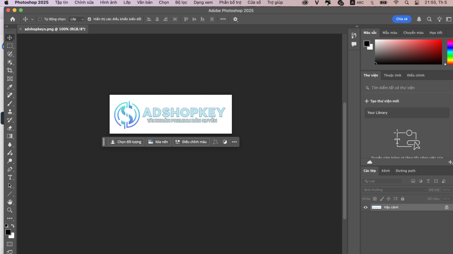Unlock the Hậu cảnh layer lock icon
This screenshot has width=453, height=254.
click(x=447, y=207)
